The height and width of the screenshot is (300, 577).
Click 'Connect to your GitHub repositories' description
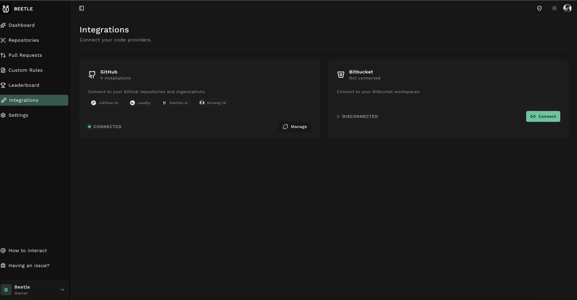[147, 92]
